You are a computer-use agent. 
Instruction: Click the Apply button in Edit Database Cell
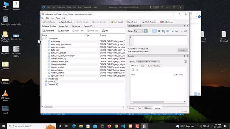[183, 50]
